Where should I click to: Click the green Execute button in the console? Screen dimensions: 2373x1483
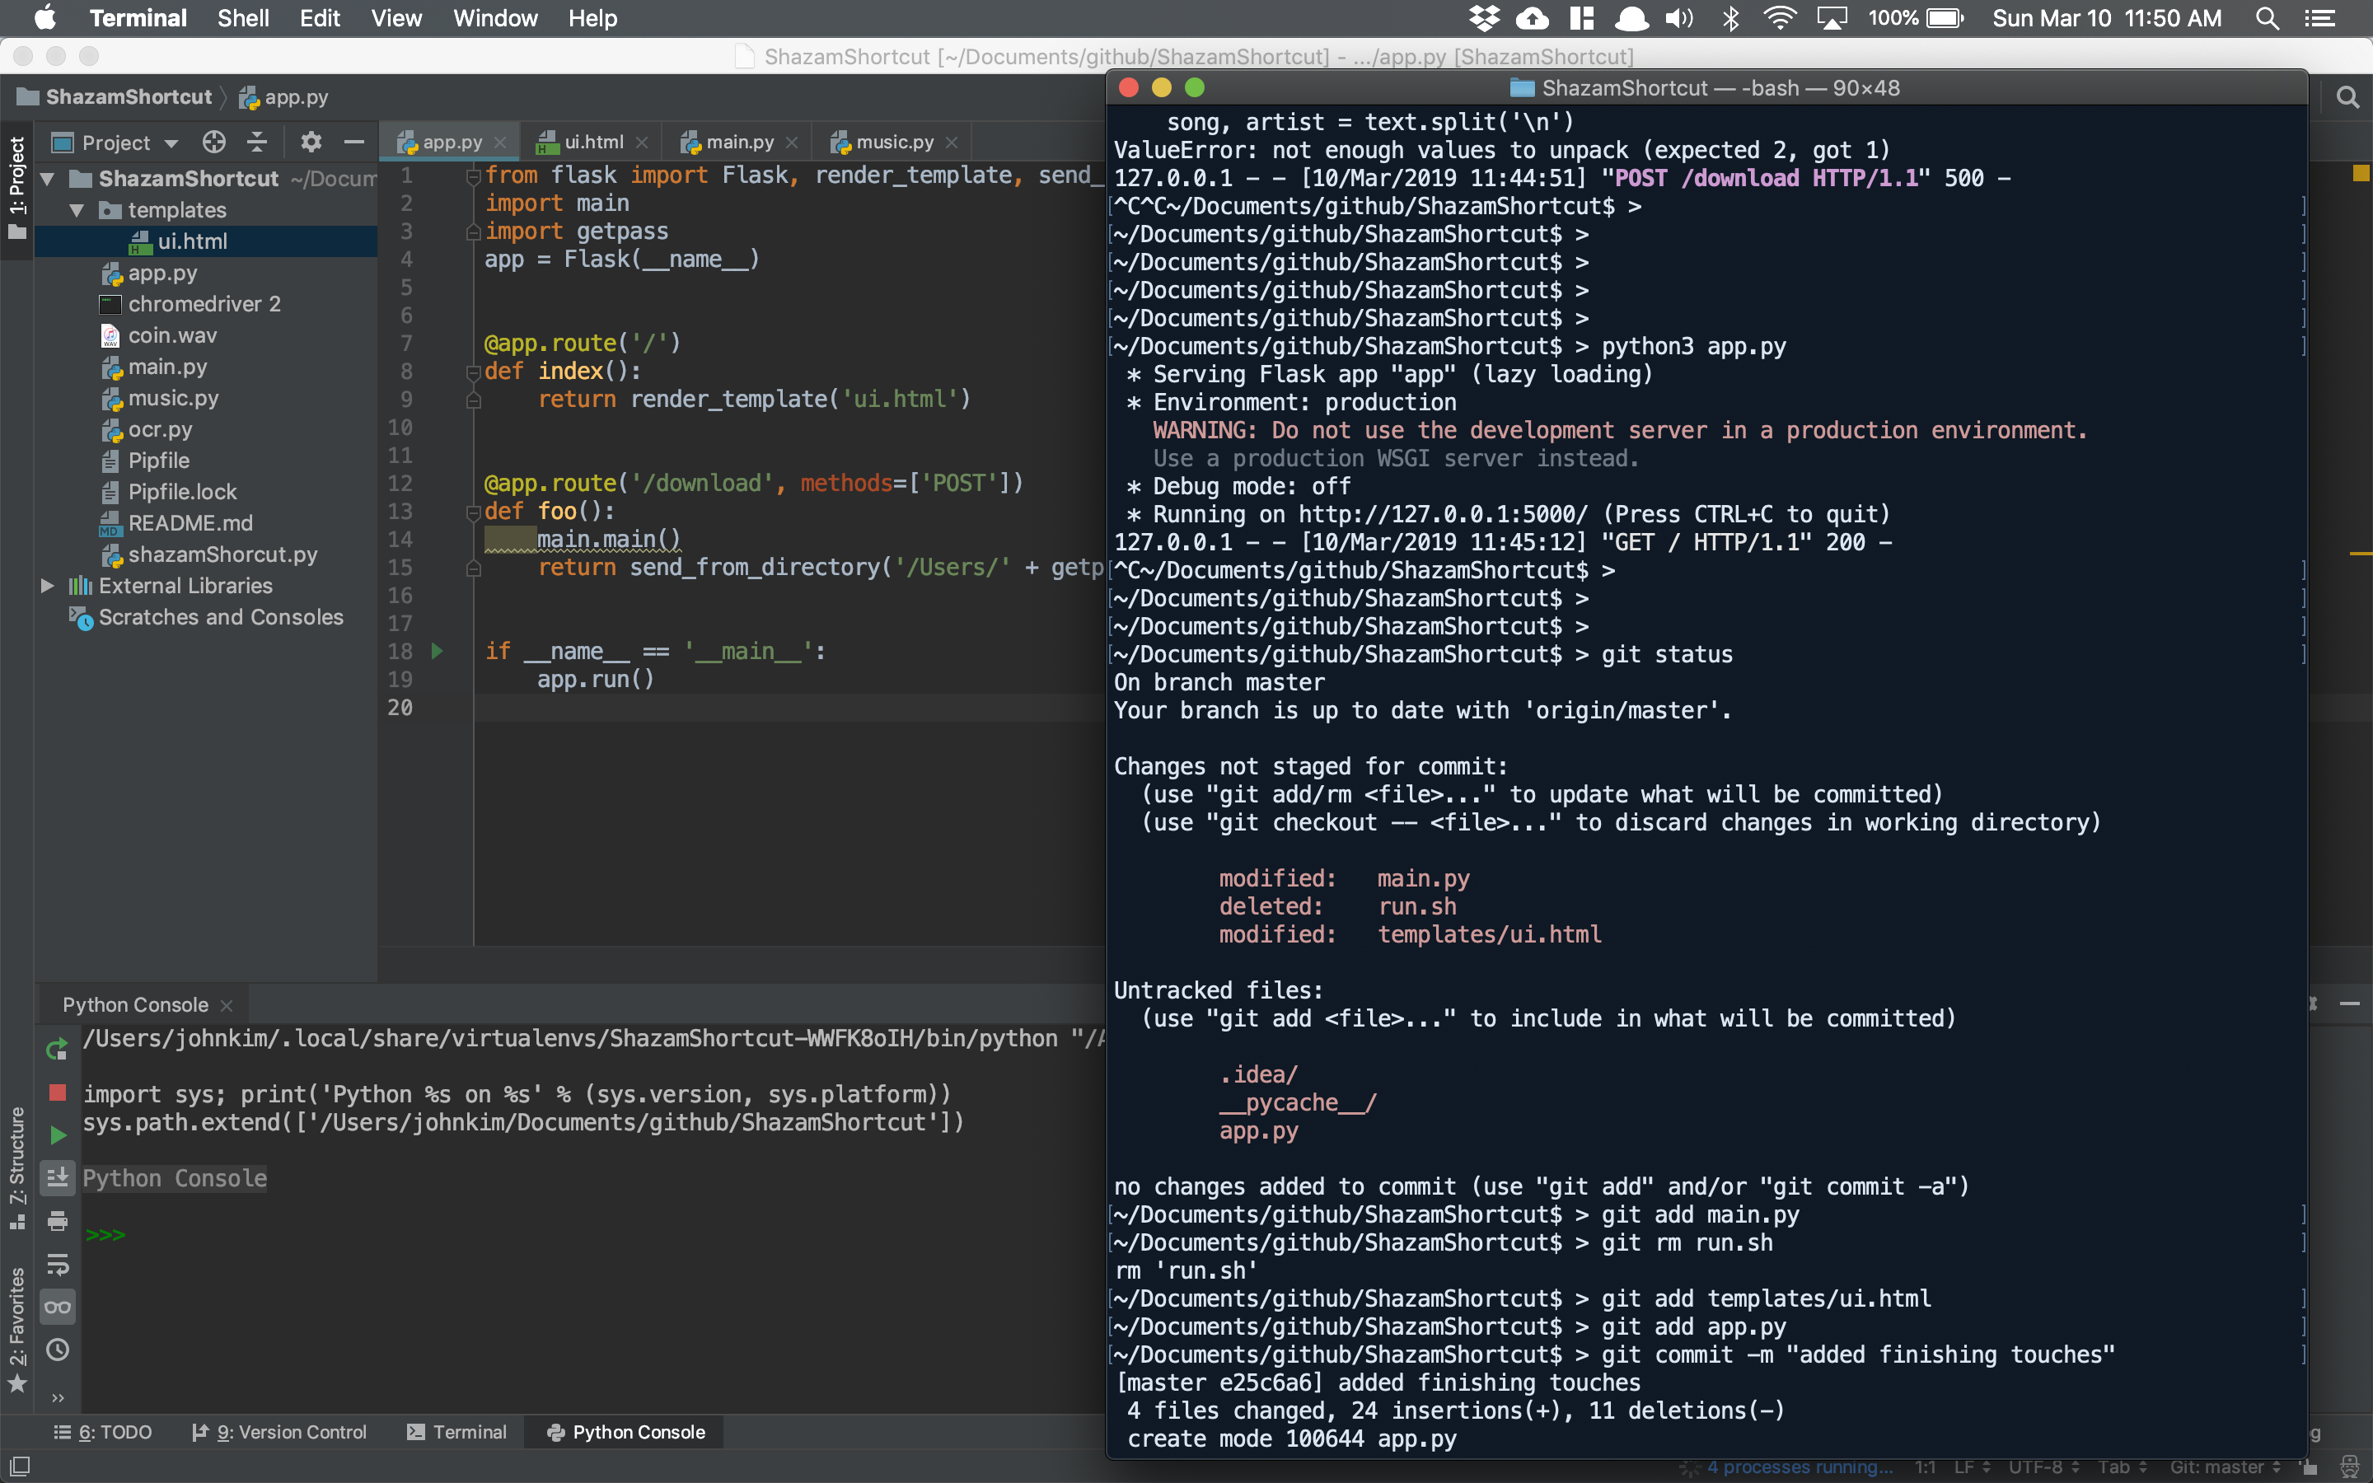click(57, 1134)
